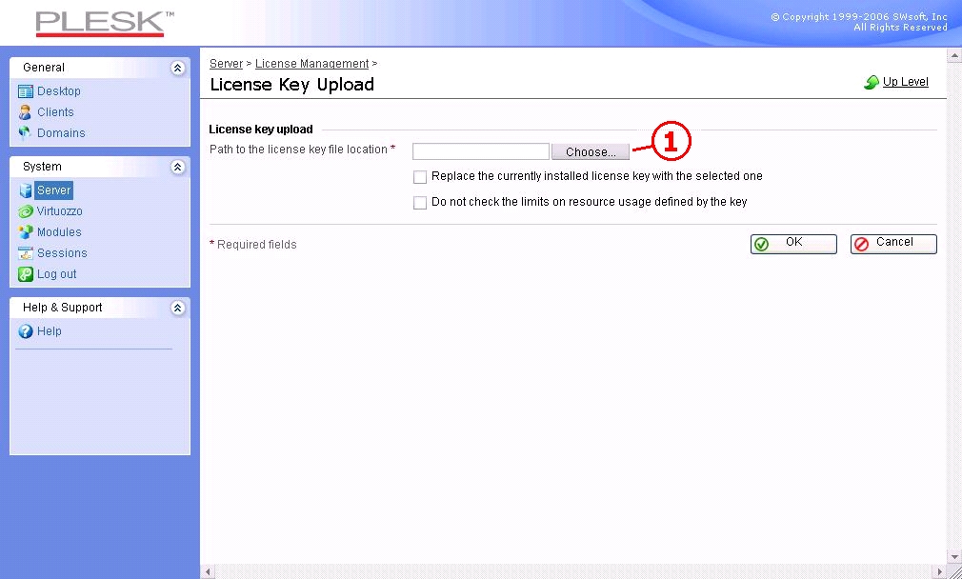This screenshot has width=962, height=579.
Task: Click the green Up Level arrow icon
Action: pyautogui.click(x=871, y=83)
